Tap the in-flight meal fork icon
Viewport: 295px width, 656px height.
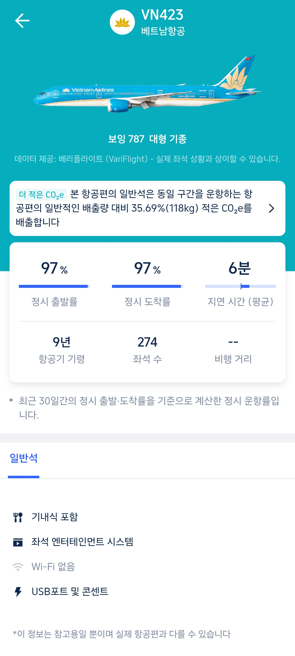click(18, 517)
